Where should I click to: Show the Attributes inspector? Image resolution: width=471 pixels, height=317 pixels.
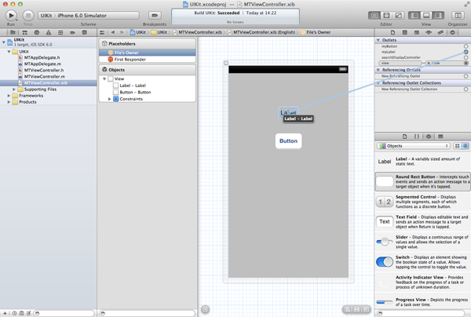click(429, 32)
